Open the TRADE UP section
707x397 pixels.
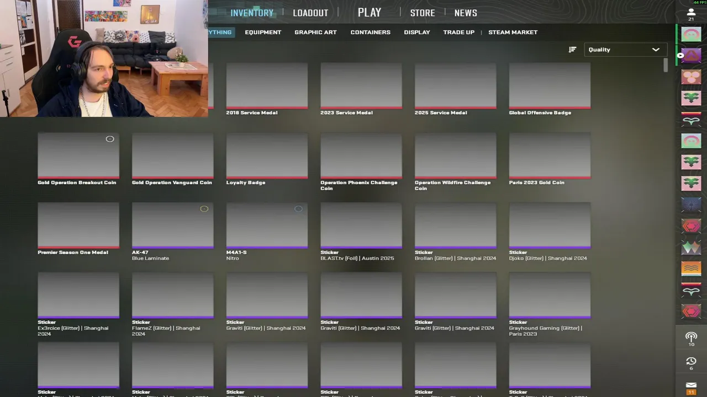pos(458,32)
